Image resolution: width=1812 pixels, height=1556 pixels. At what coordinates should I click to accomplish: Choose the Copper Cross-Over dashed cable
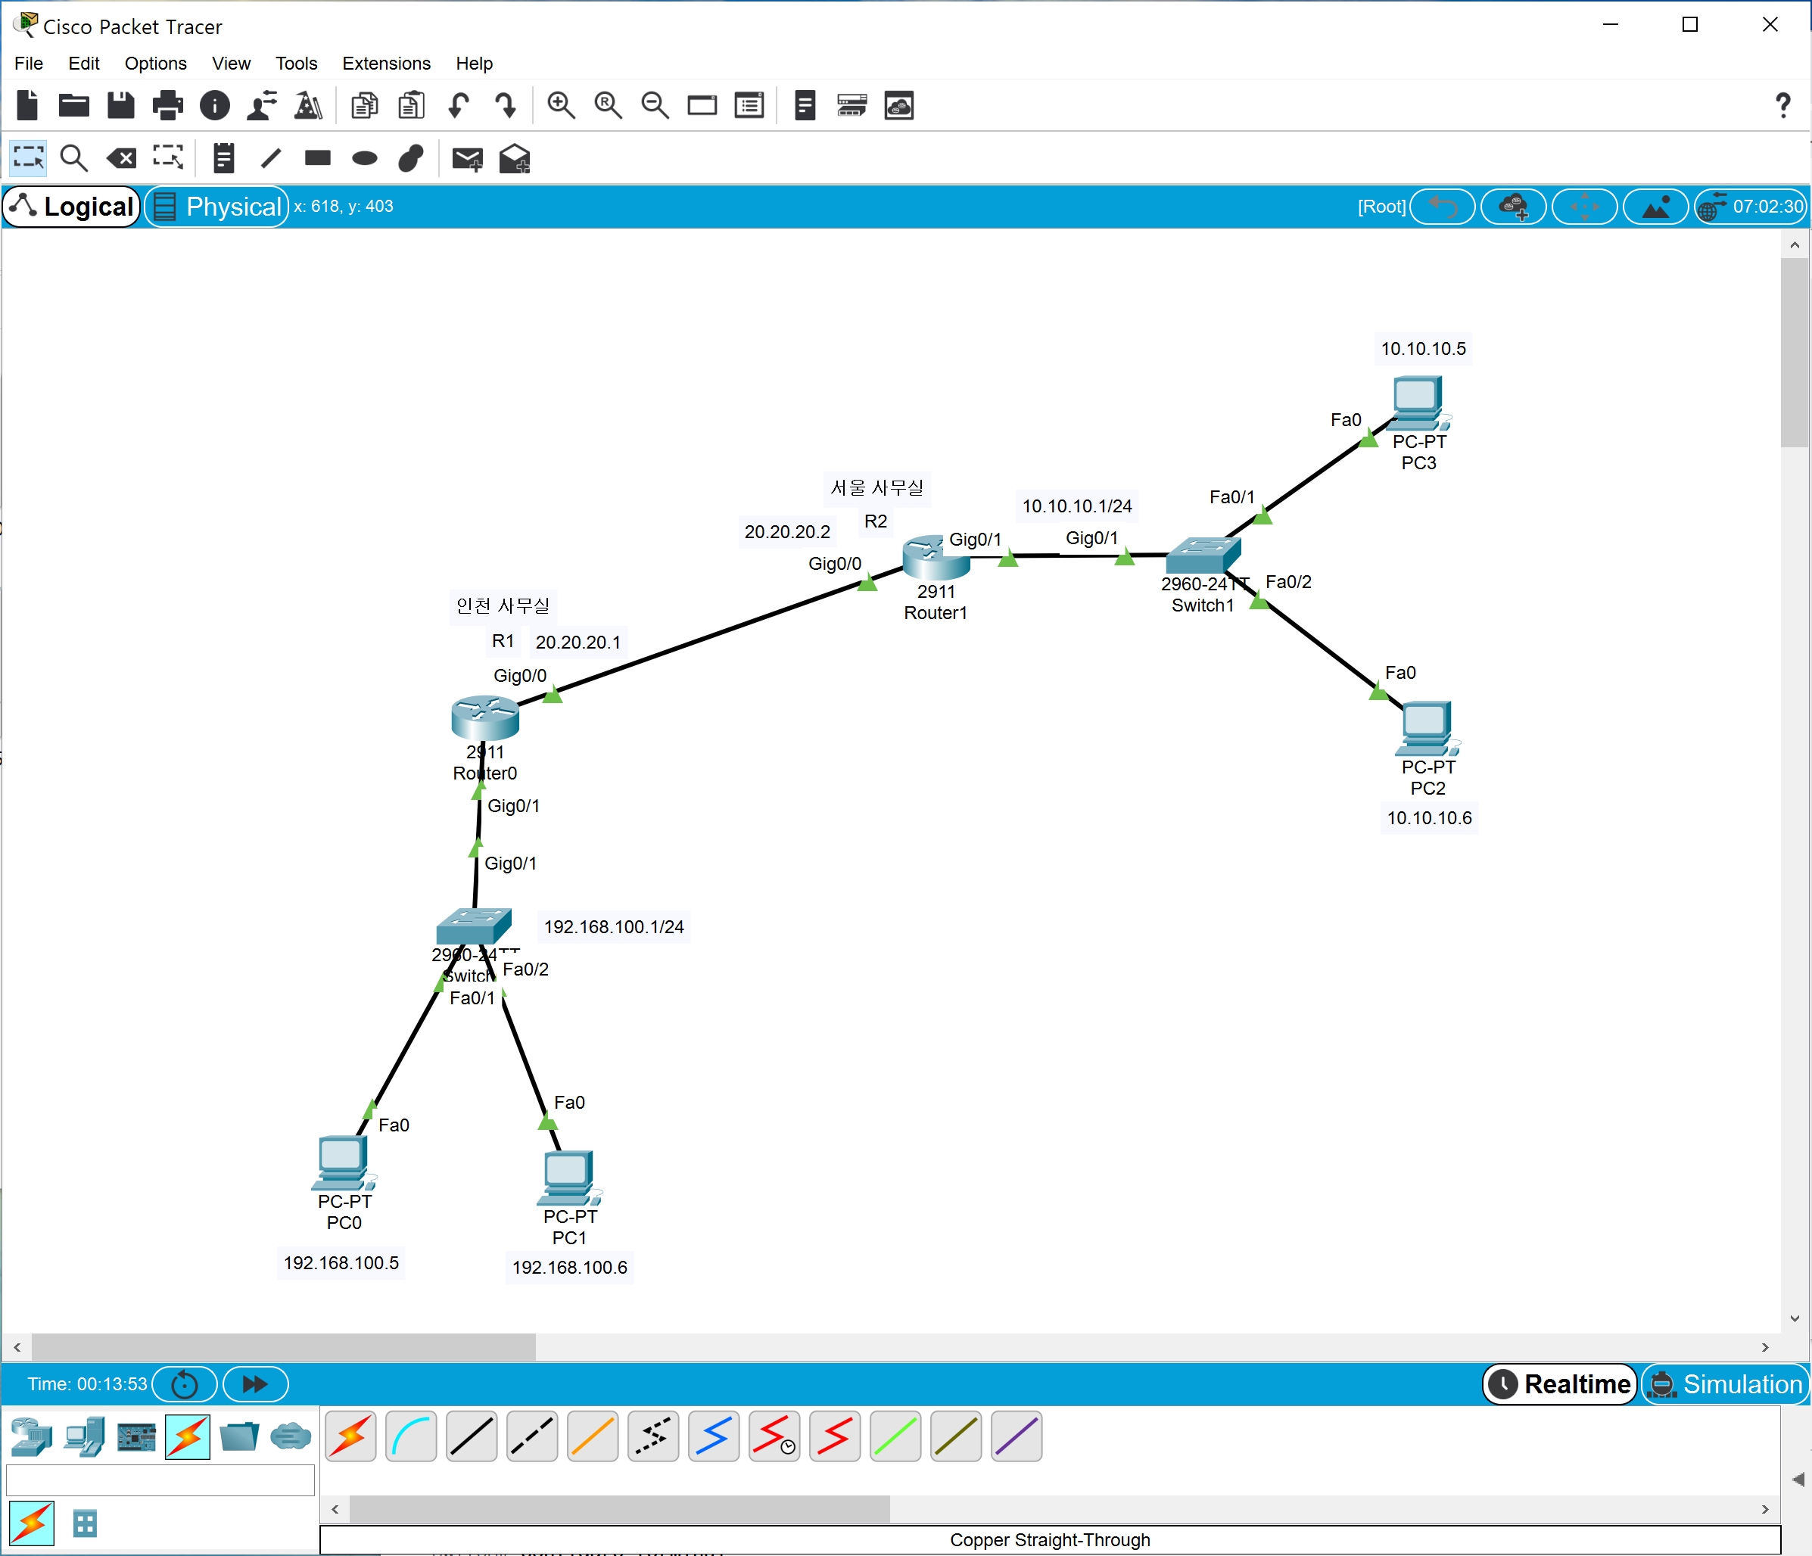pos(531,1436)
